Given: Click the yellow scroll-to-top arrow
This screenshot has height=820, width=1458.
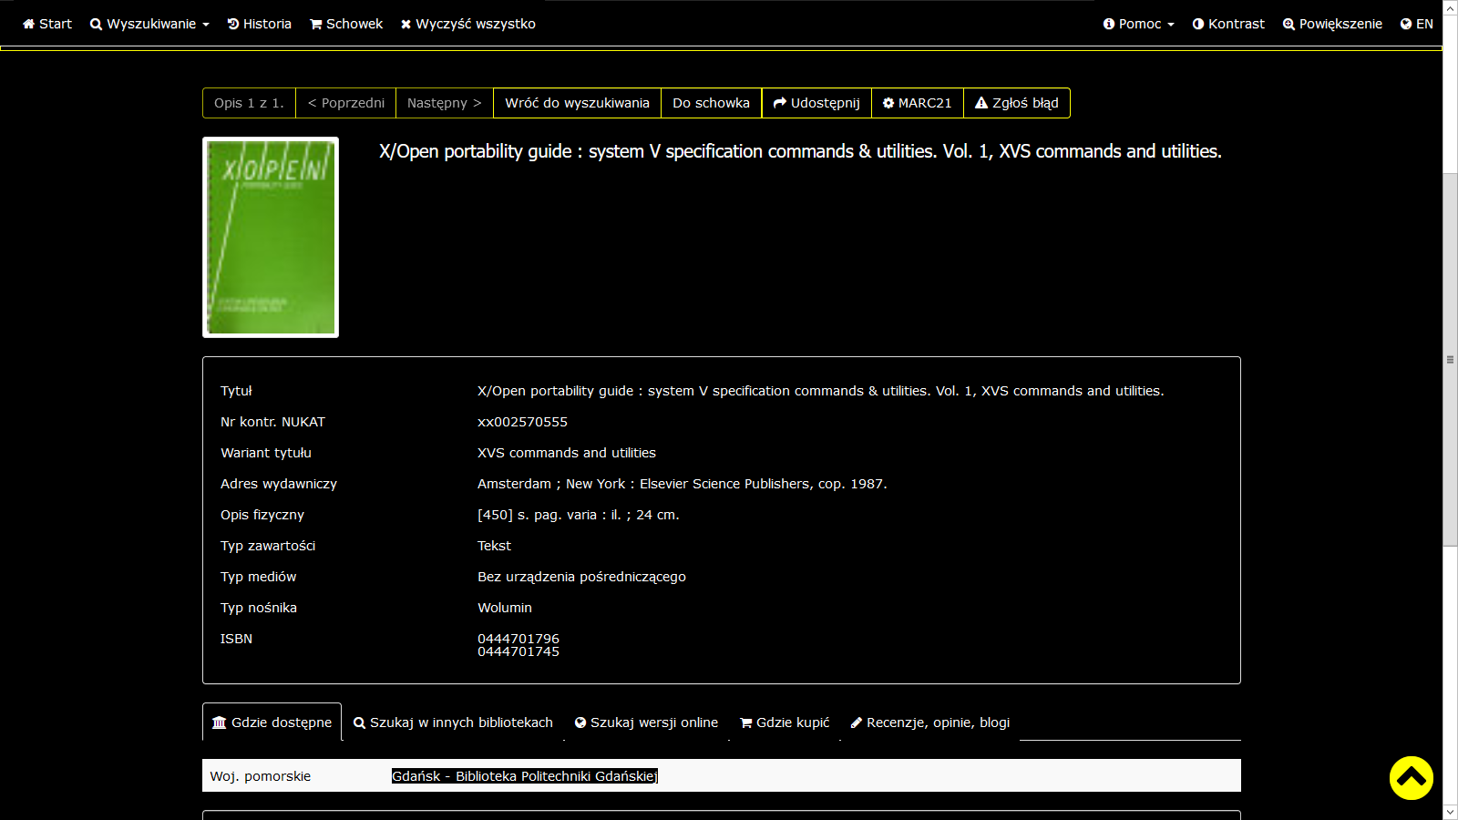Looking at the screenshot, I should pyautogui.click(x=1411, y=777).
